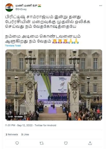The width and height of the screenshot is (109, 149).
Task: Click the reply speech bubble icon
Action: click(x=17, y=143)
